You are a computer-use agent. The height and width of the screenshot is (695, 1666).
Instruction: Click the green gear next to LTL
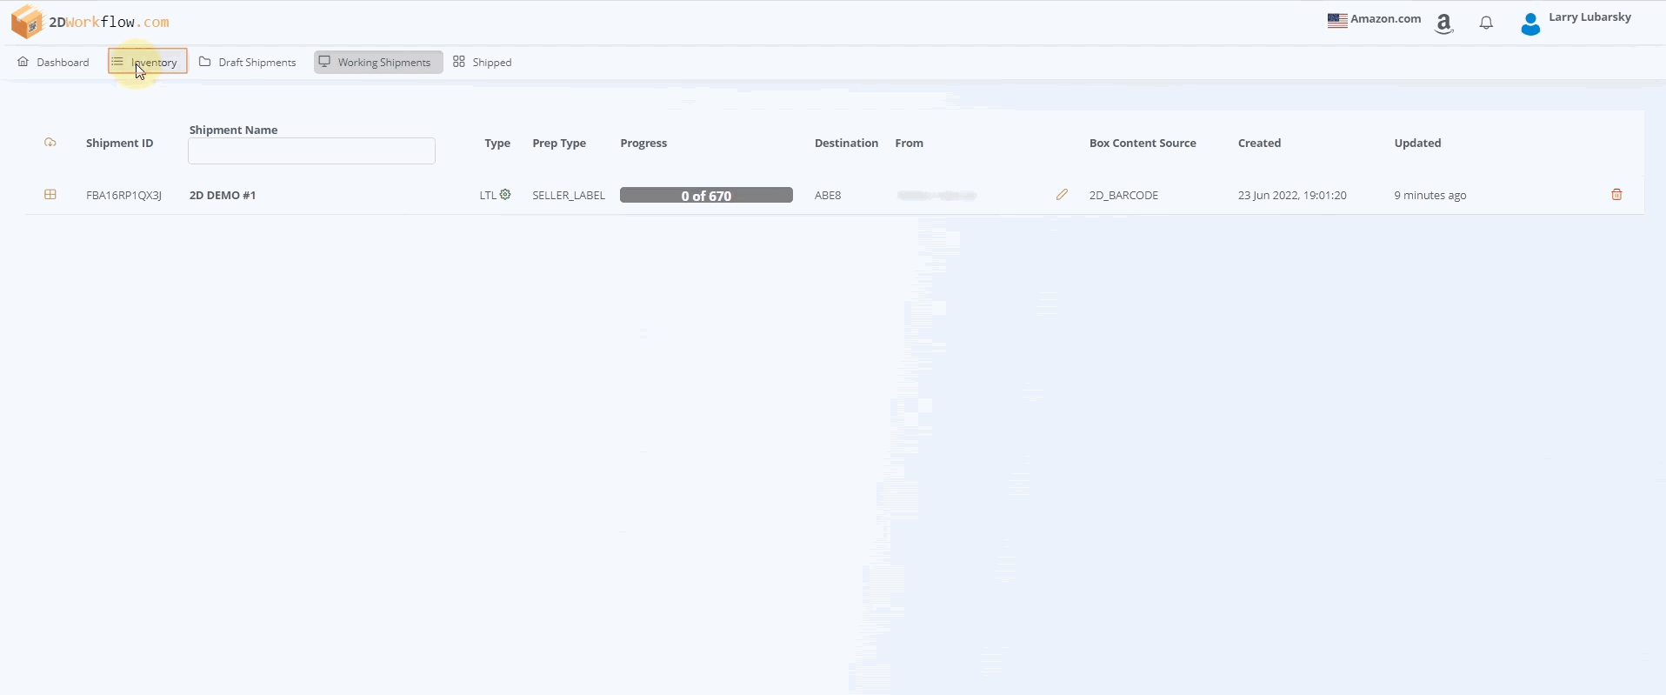pyautogui.click(x=505, y=195)
